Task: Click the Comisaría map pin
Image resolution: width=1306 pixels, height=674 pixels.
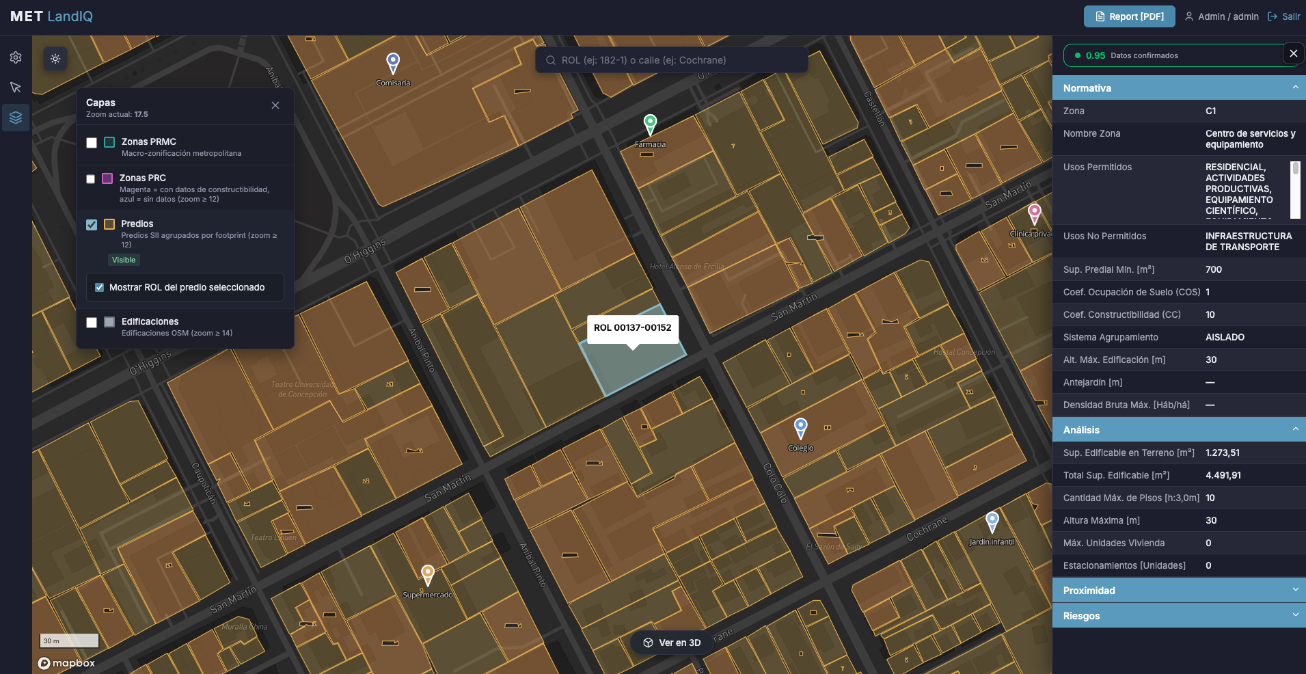Action: 393,63
